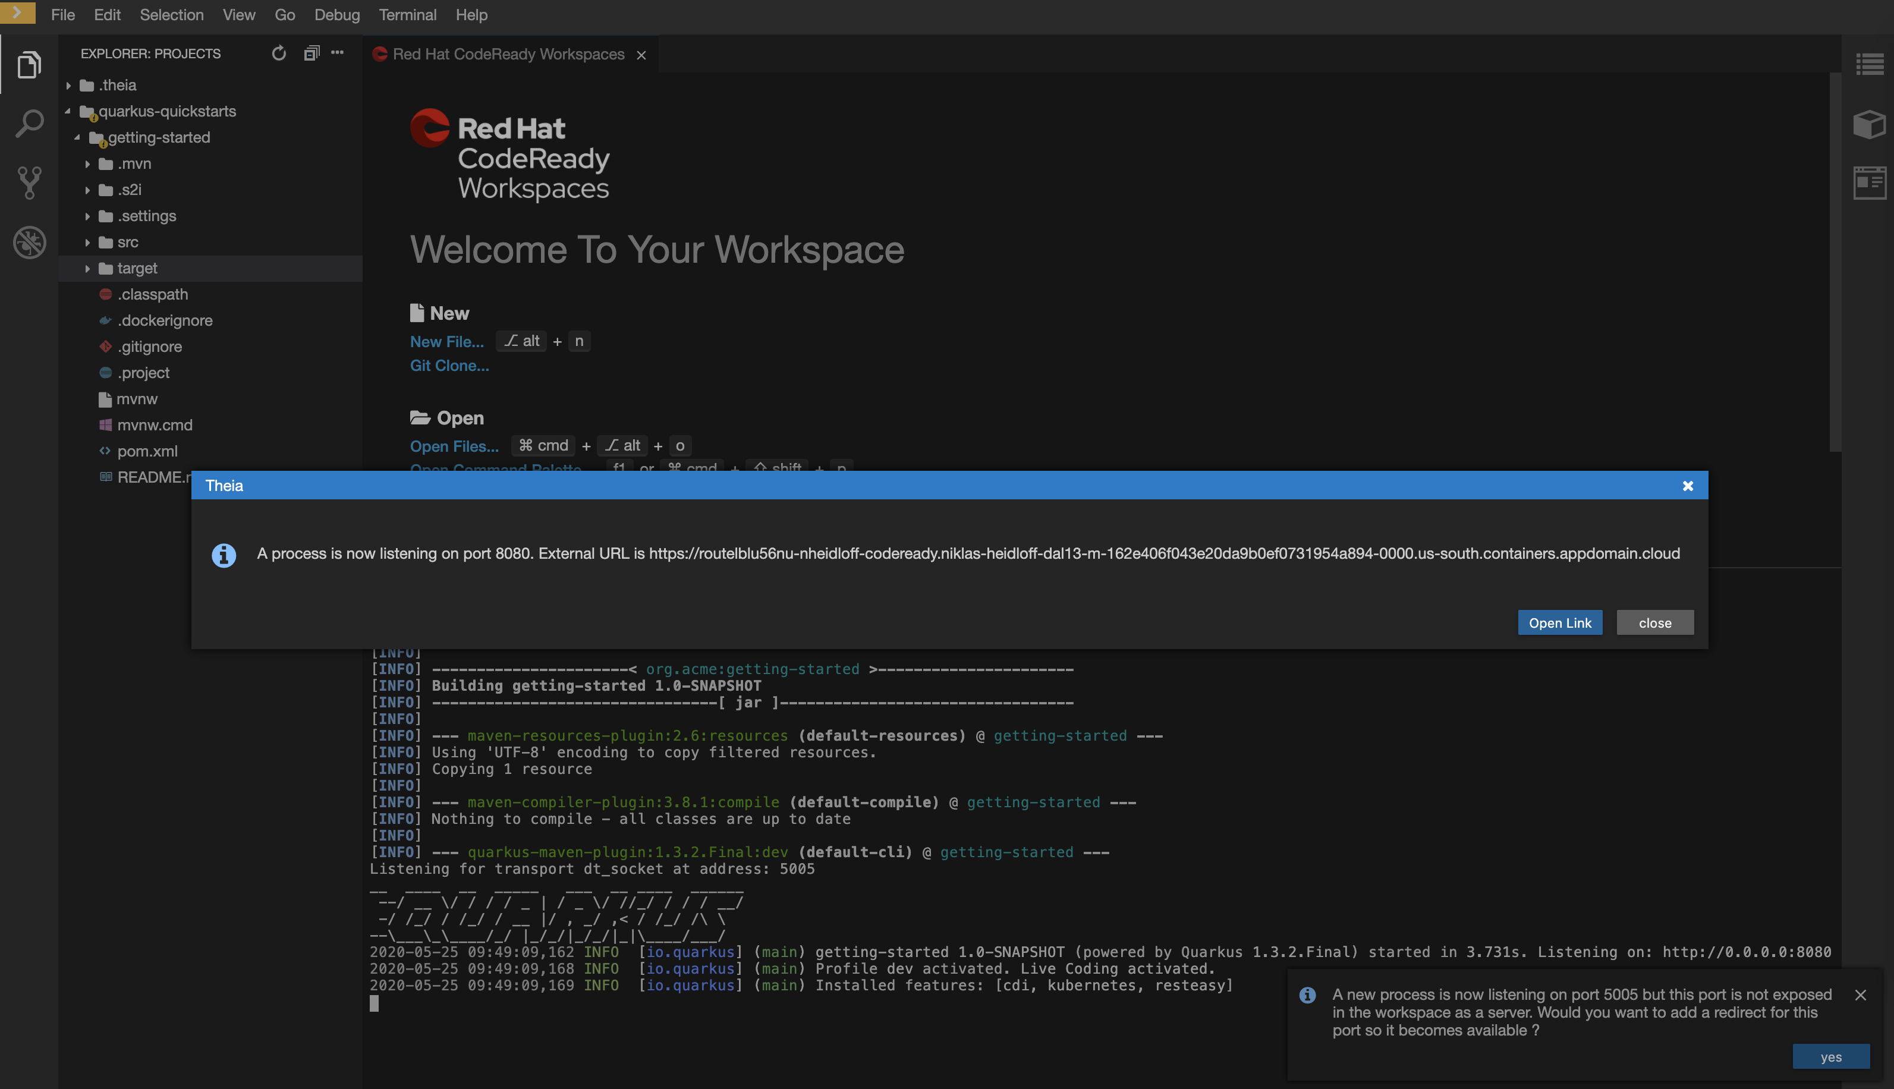
Task: Click the close button in Theia dialog
Action: [1654, 623]
